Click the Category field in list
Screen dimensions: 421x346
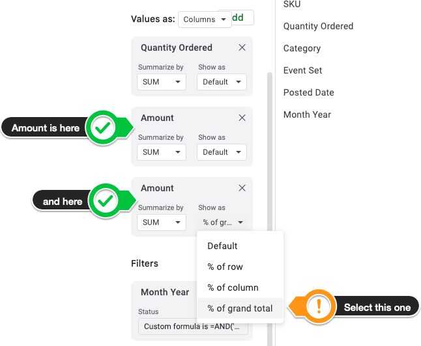tap(302, 49)
